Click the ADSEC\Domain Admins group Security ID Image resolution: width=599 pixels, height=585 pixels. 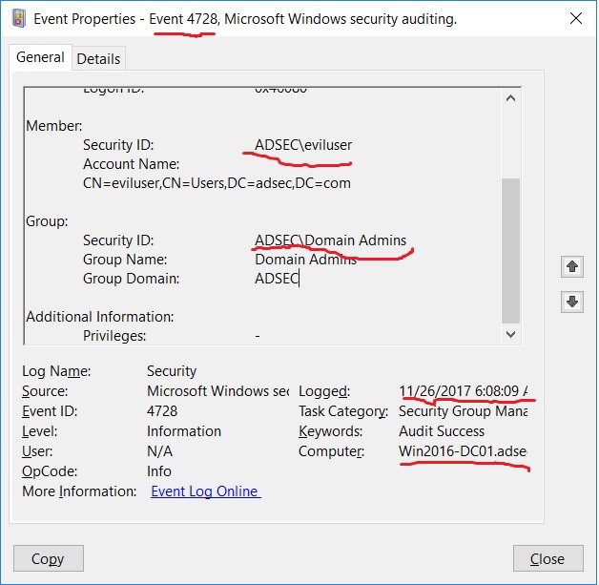coord(330,240)
